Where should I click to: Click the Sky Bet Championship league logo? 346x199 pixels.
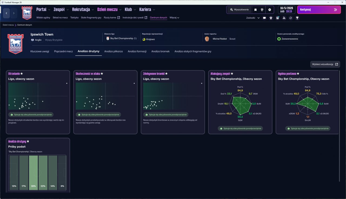108,39
